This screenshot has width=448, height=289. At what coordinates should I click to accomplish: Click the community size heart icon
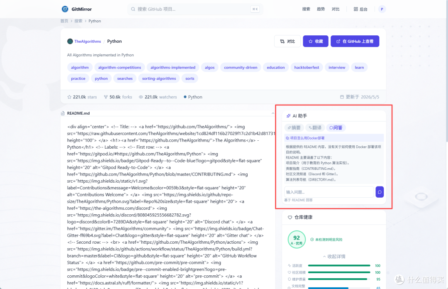click(289, 272)
